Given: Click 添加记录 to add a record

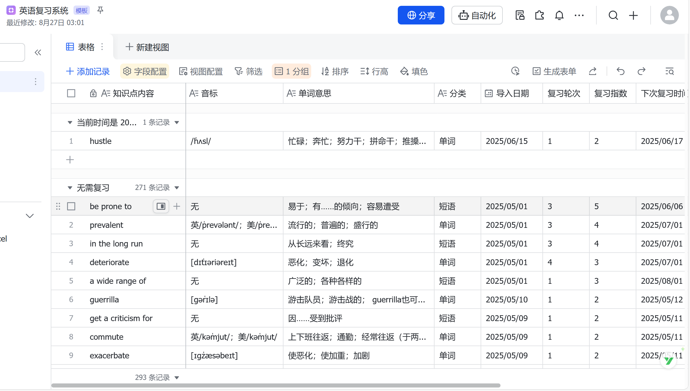Looking at the screenshot, I should pos(87,71).
